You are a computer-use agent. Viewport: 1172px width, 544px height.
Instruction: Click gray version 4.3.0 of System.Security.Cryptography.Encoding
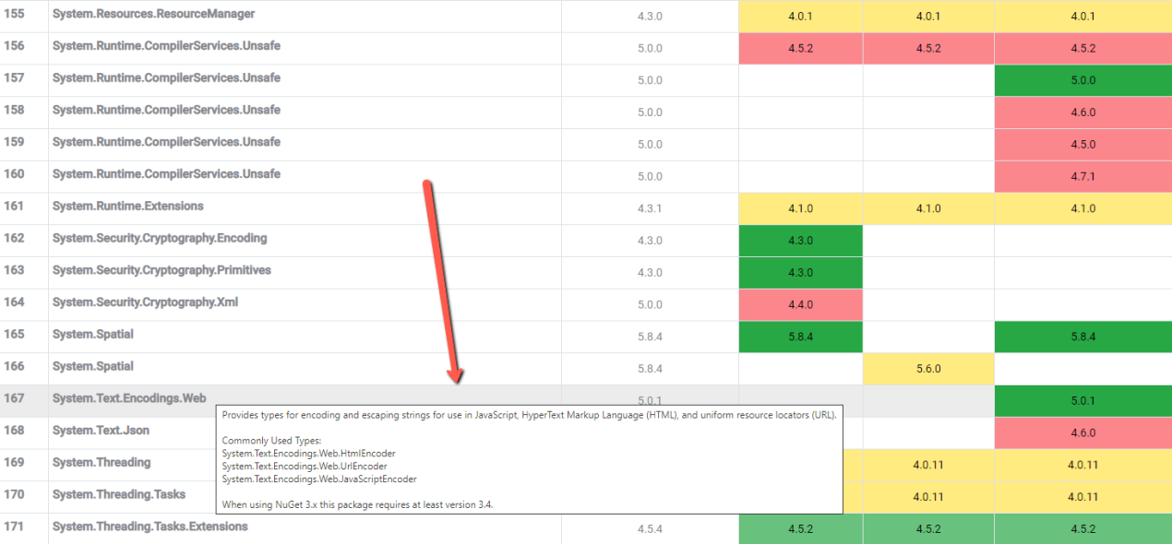pos(650,241)
